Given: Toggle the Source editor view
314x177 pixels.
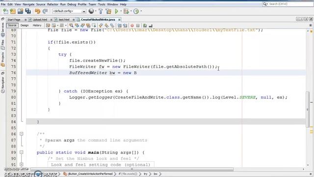Looking at the screenshot, I should tap(12, 26).
